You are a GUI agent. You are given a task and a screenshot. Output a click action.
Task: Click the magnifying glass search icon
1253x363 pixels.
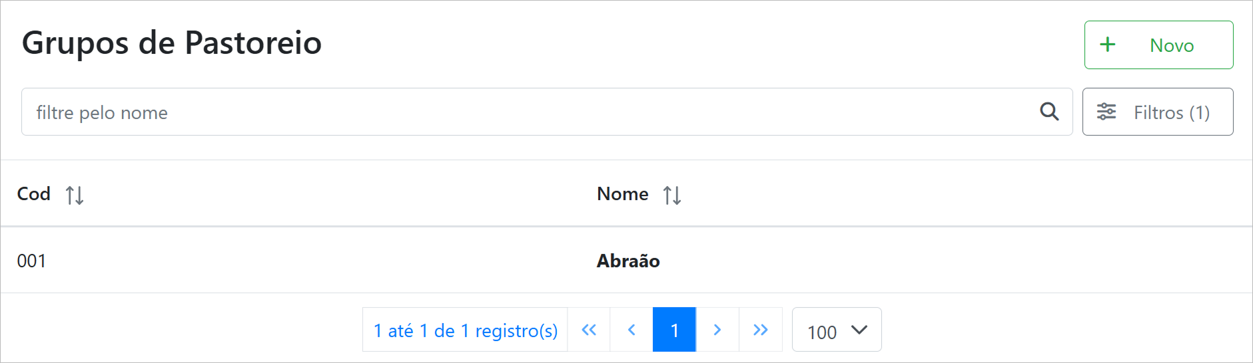[1049, 112]
